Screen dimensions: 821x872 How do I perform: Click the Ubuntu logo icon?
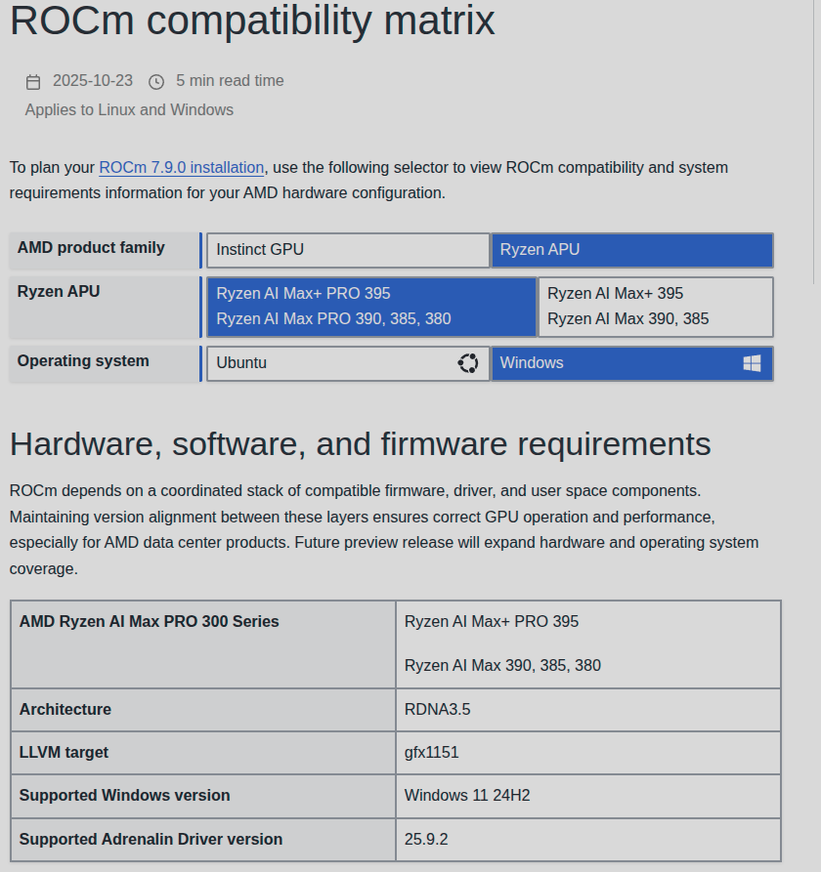tap(468, 363)
